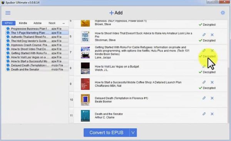Select The 1-Page Marketing Plan file
The height and width of the screenshot is (141, 231).
pyautogui.click(x=37, y=33)
